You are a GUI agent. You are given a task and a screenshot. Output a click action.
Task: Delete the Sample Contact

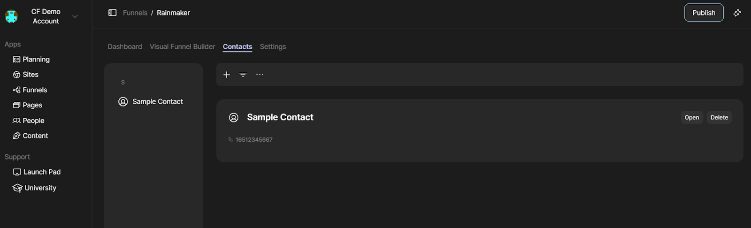[719, 117]
